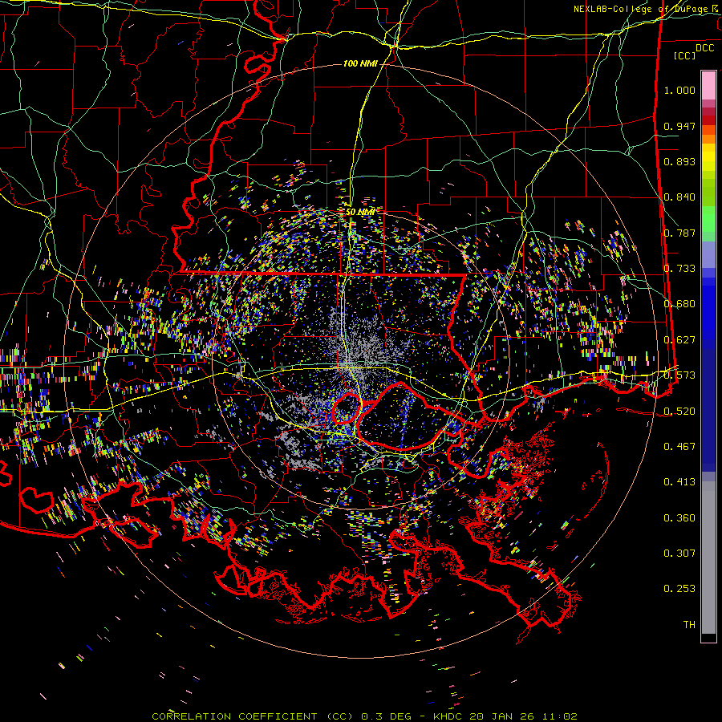The image size is (722, 722).
Task: Click the pink top segment of the color bar
Action: (708, 85)
